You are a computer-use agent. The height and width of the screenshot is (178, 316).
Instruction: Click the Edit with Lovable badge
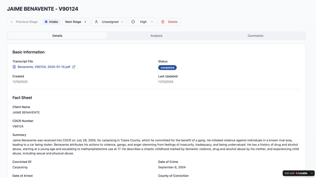click(x=296, y=173)
